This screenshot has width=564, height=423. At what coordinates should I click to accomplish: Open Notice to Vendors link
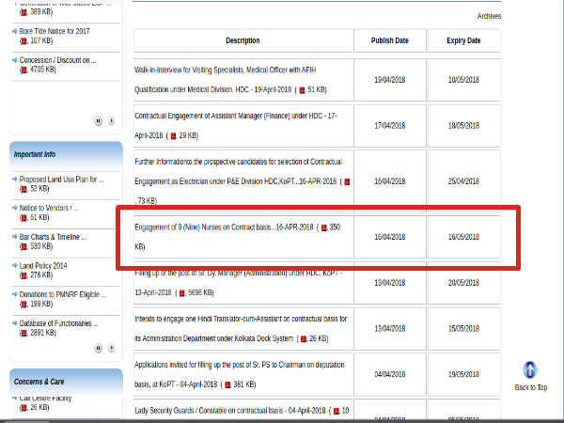tap(49, 208)
